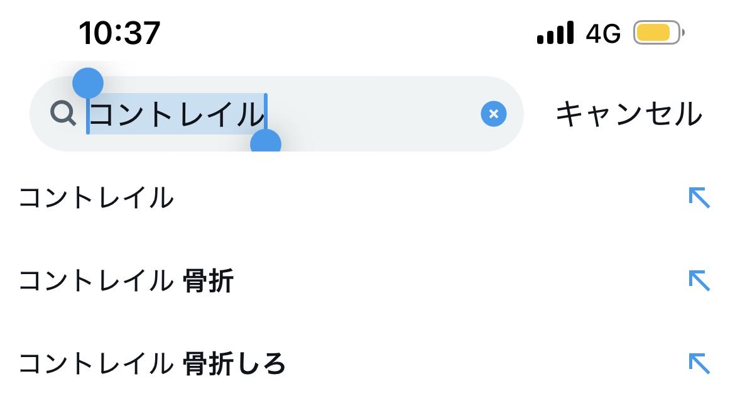Tap the cellular signal bars icon
The image size is (735, 413).
click(555, 33)
